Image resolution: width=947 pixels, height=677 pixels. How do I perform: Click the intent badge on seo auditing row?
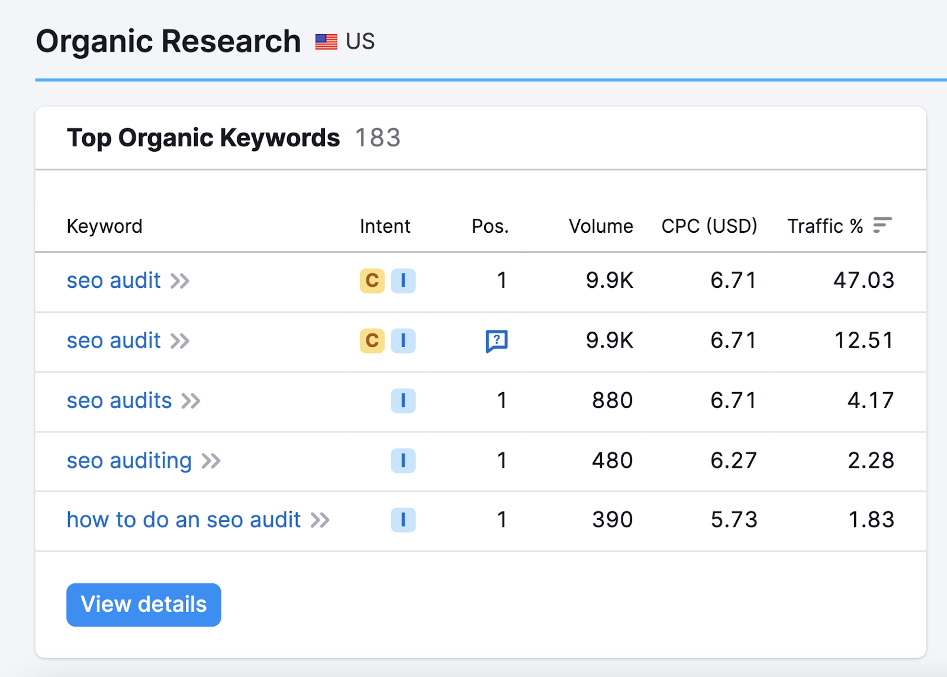[x=403, y=461]
